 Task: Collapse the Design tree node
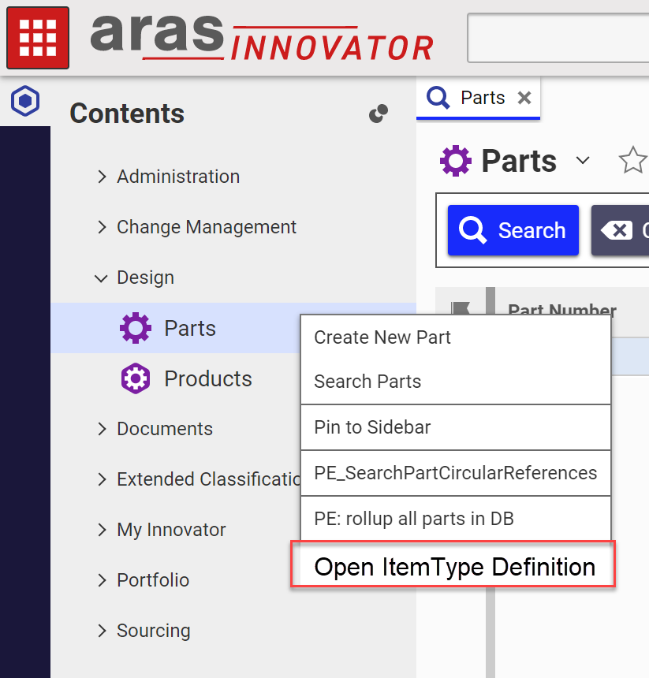(102, 278)
